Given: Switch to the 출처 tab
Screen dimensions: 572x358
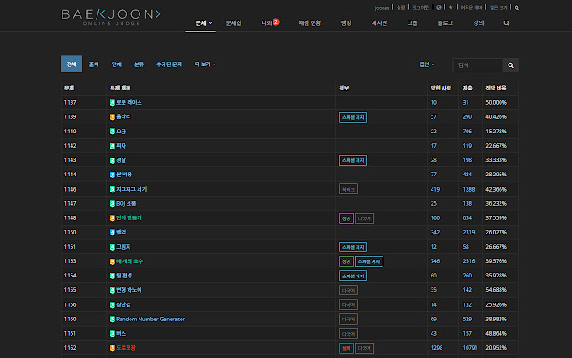Looking at the screenshot, I should (x=94, y=64).
